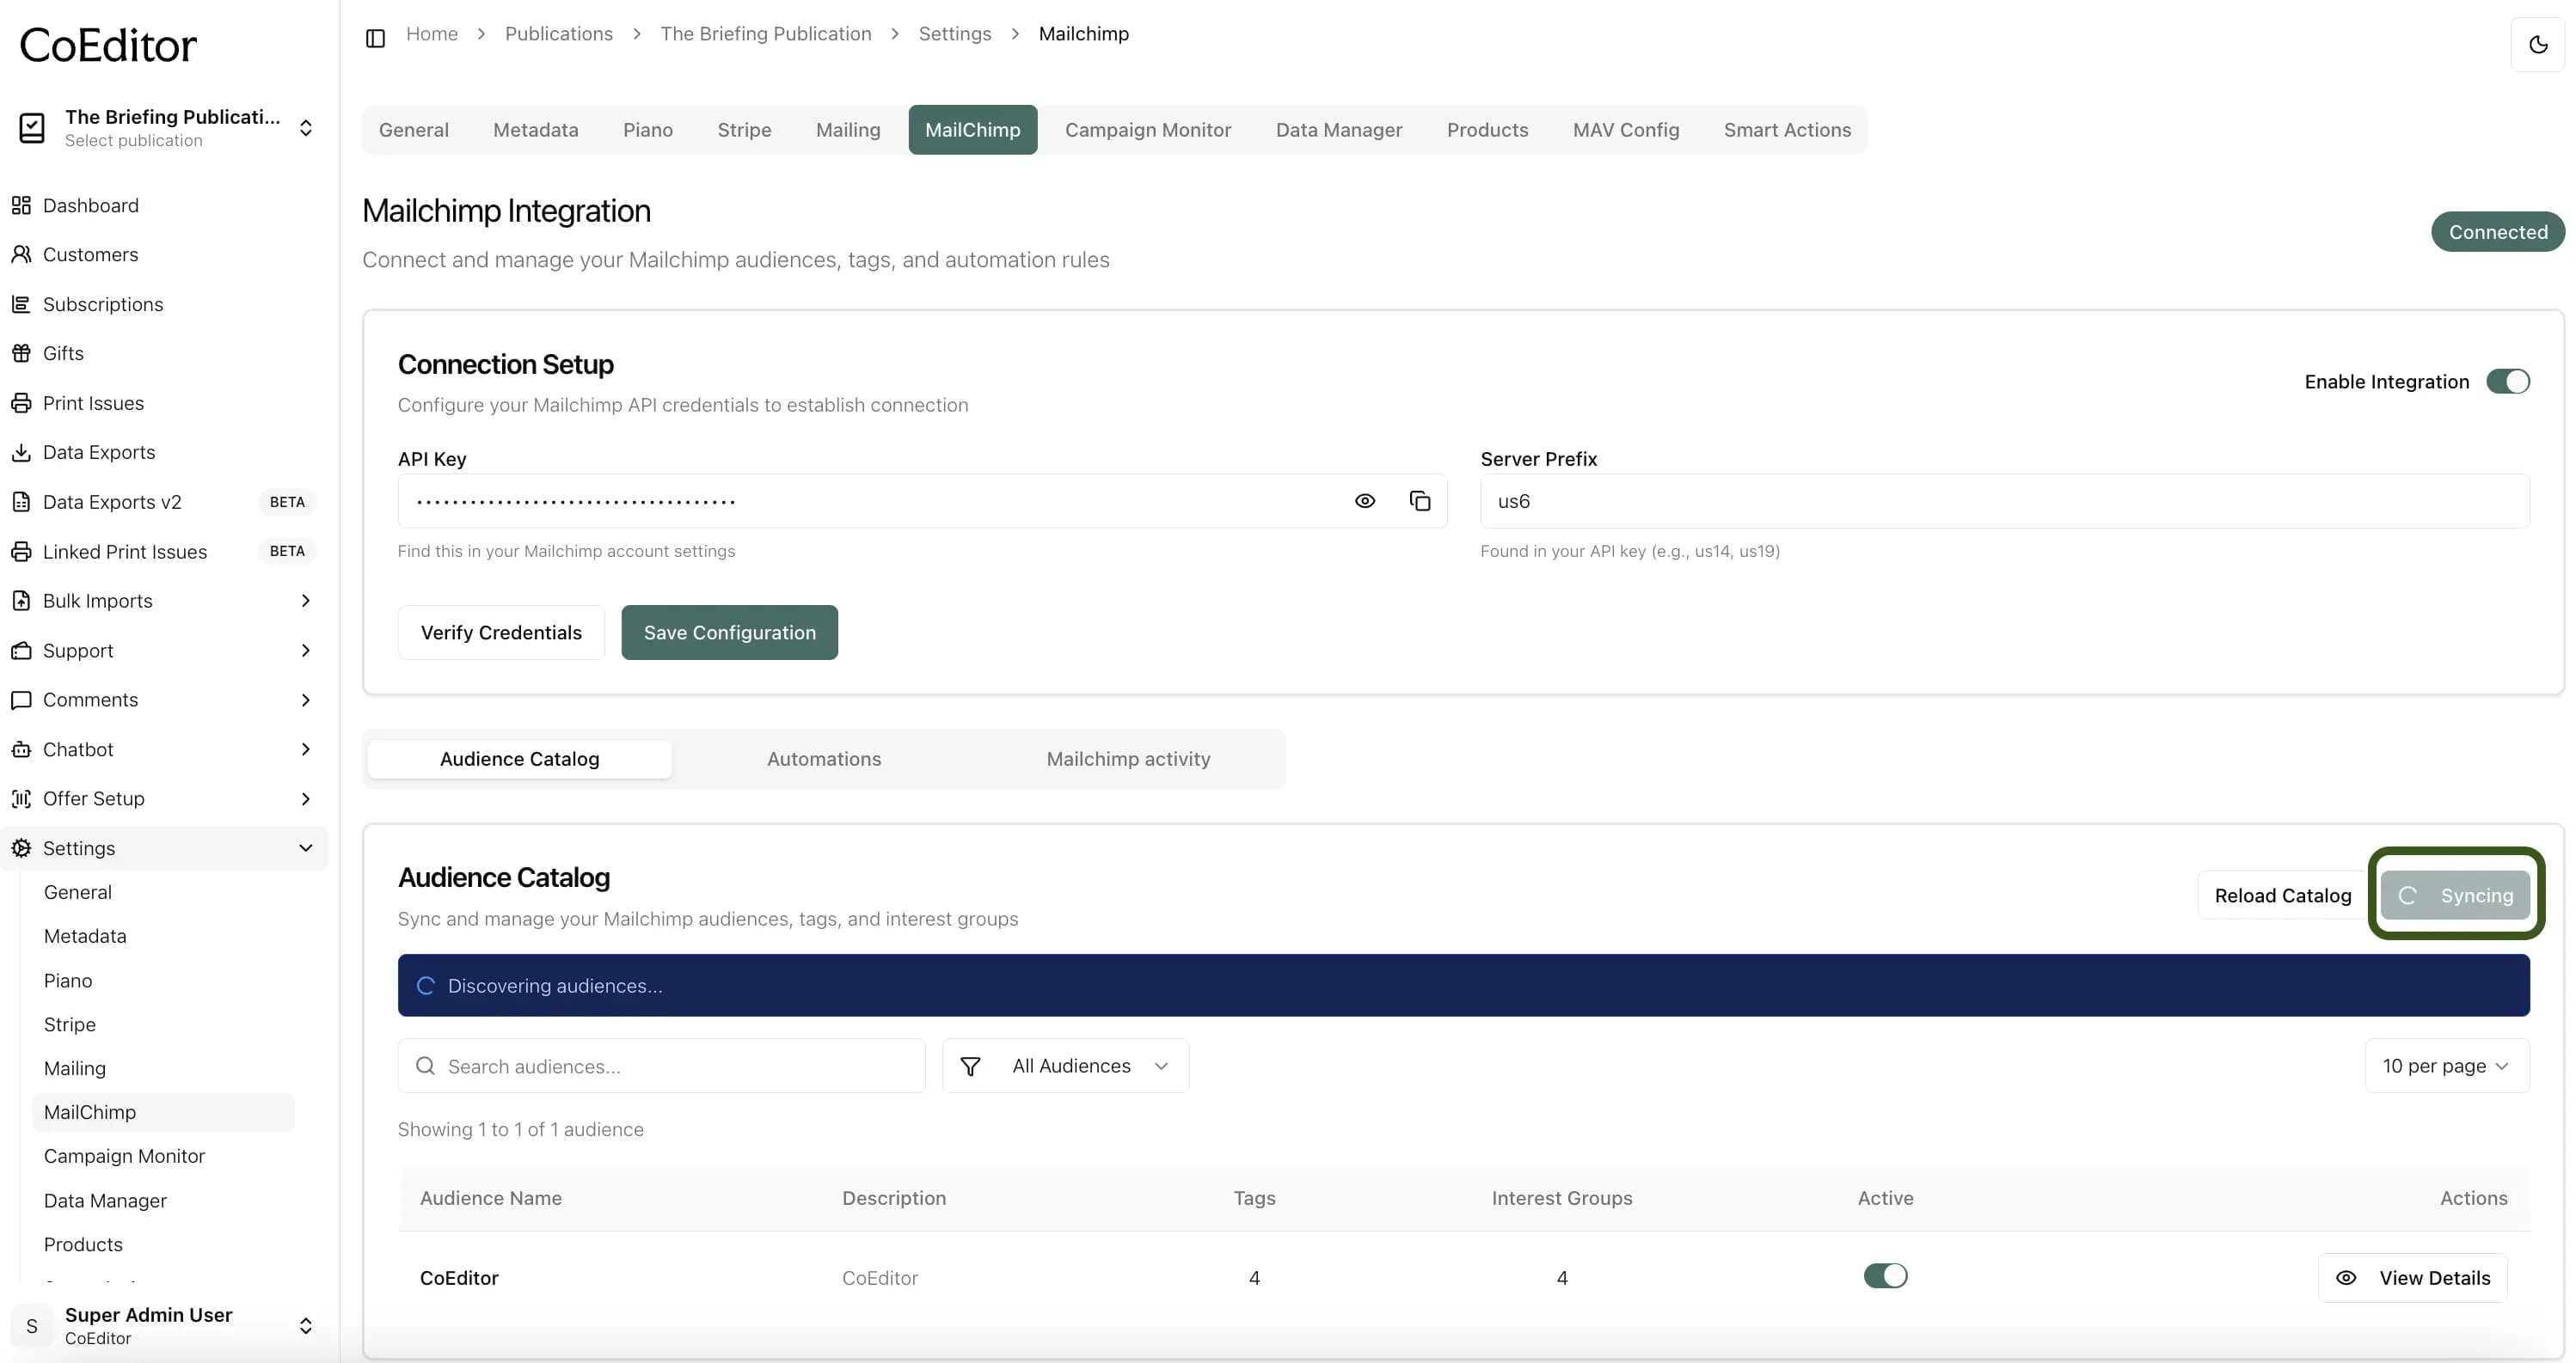
Task: Click the Comments speech bubble icon
Action: pyautogui.click(x=21, y=700)
